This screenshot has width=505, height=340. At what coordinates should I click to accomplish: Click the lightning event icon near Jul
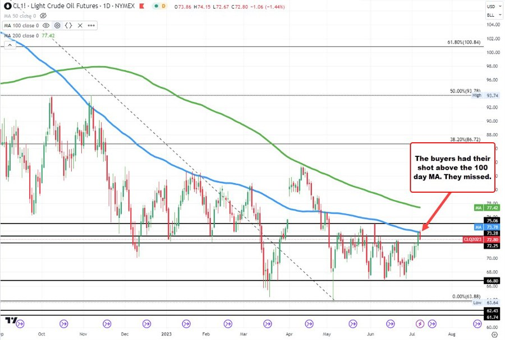tap(420, 323)
